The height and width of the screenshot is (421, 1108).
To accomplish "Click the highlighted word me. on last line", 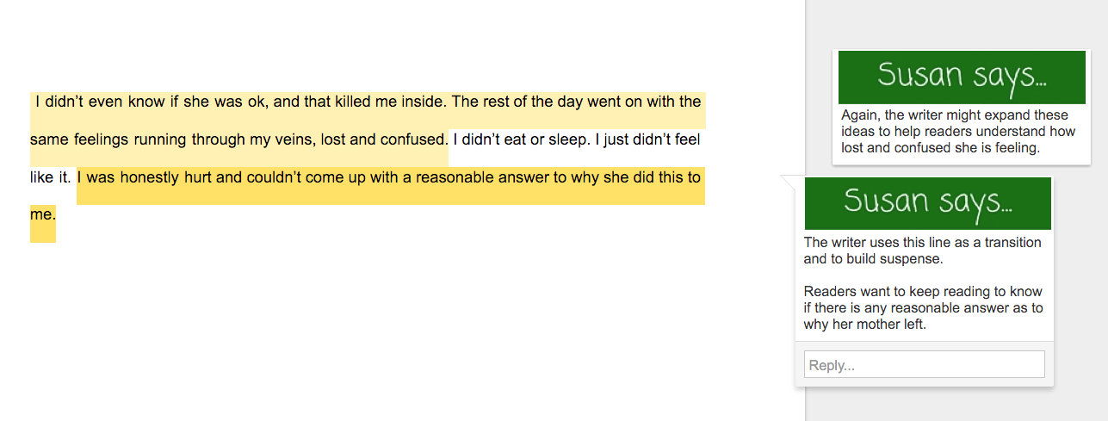I will tap(42, 215).
